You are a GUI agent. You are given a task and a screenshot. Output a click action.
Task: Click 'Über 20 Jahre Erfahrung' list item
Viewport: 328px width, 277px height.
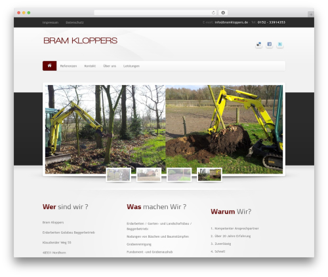click(x=233, y=236)
